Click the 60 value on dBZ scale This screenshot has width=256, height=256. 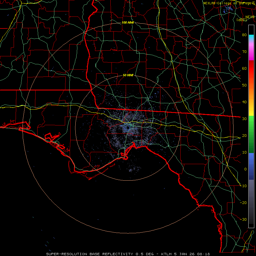244,68
